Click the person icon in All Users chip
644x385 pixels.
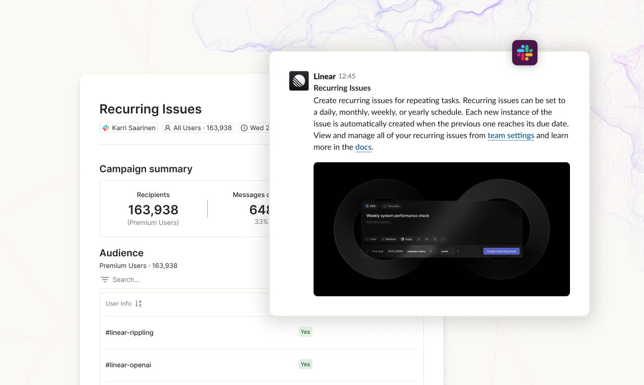[167, 128]
